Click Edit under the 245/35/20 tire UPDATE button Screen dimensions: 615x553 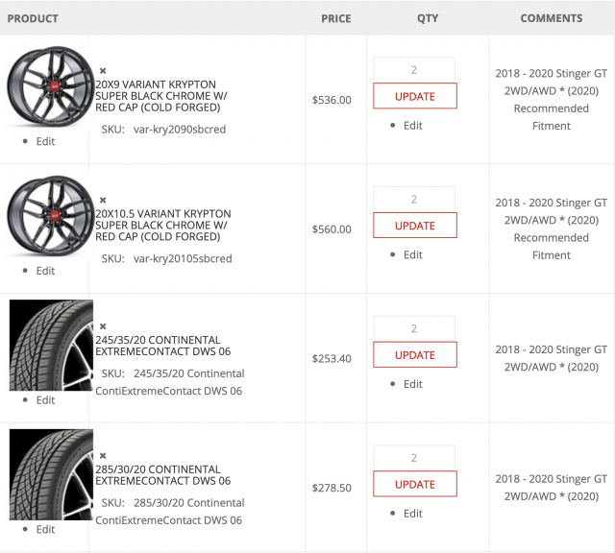412,384
